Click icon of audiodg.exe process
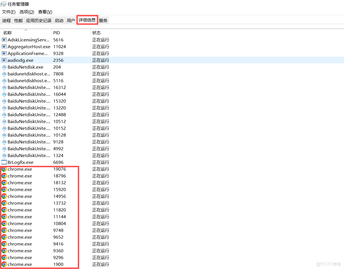 [x=4, y=60]
